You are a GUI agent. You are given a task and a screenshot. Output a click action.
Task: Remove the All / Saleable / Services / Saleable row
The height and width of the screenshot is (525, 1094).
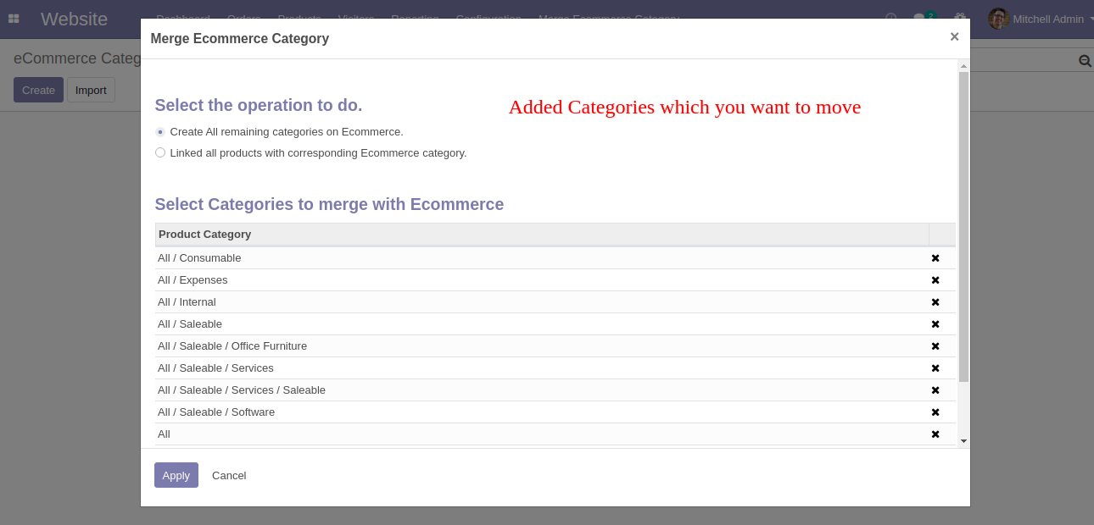click(x=935, y=390)
